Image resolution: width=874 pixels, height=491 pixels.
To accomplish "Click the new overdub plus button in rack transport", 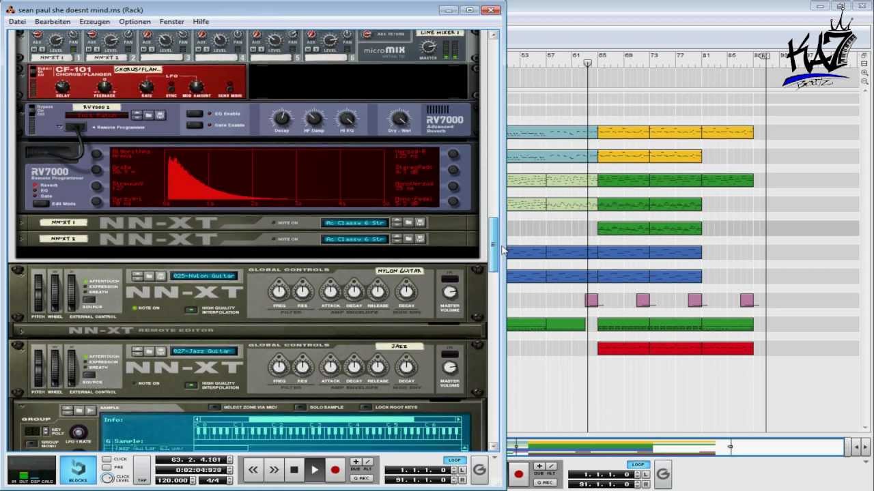I will (356, 462).
